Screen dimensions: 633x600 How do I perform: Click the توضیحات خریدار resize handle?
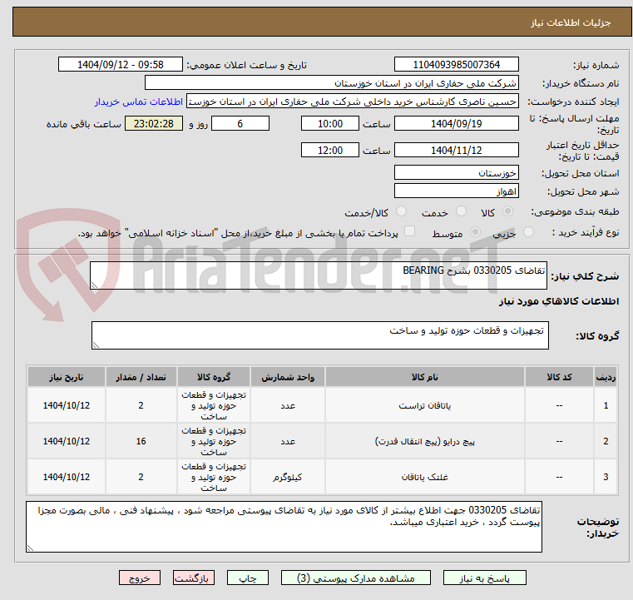pos(30,548)
